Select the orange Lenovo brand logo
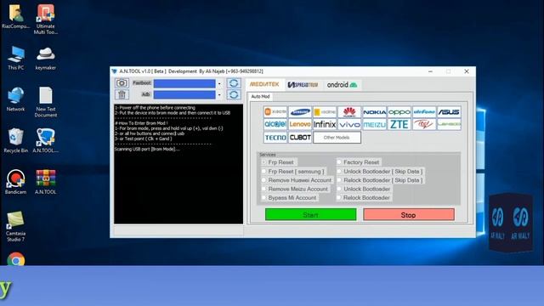Image resolution: width=544 pixels, height=306 pixels. pos(300,124)
